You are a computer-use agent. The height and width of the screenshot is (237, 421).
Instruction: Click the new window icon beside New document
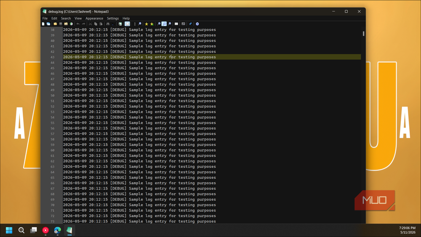coord(48,24)
